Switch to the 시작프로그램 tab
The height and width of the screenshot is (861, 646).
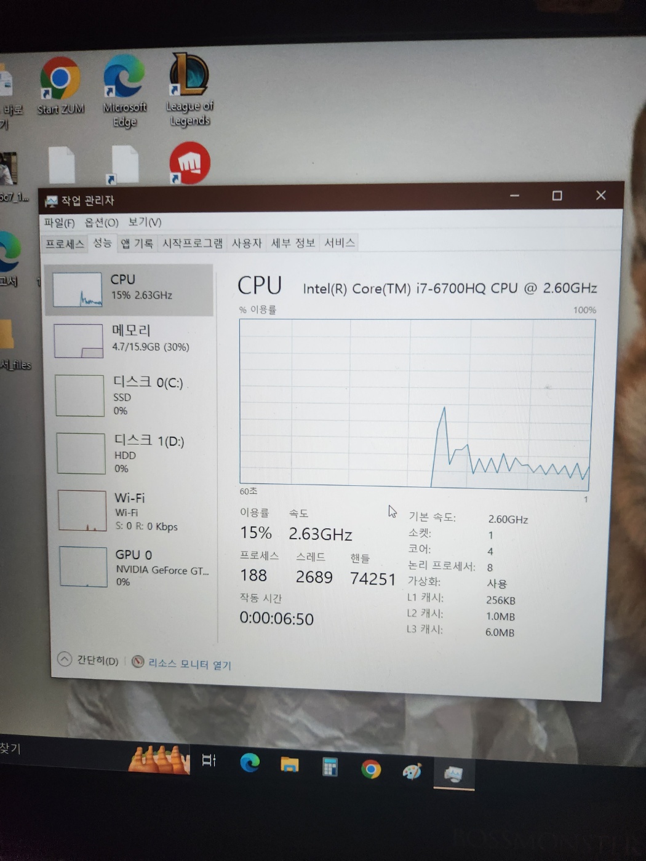[193, 244]
